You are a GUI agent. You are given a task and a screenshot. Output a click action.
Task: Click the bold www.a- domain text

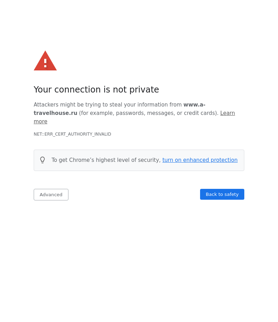click(194, 105)
